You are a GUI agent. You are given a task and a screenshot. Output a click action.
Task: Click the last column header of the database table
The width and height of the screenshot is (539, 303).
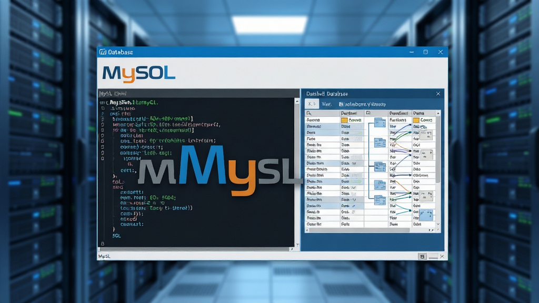pyautogui.click(x=424, y=113)
